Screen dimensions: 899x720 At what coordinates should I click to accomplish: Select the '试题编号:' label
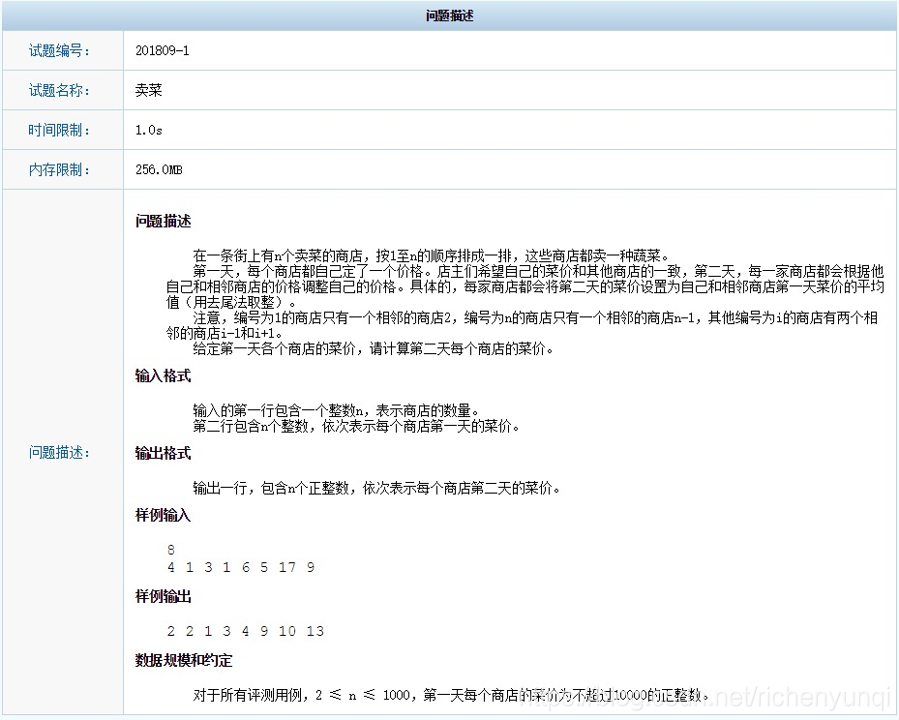[60, 50]
